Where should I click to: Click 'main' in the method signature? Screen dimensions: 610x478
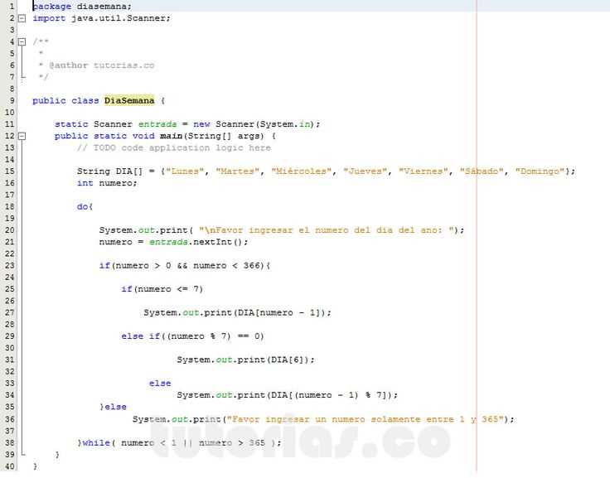(172, 136)
